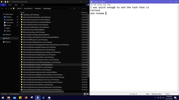Open Notepad Help menu
The image size is (179, 100).
[x=109, y=5]
